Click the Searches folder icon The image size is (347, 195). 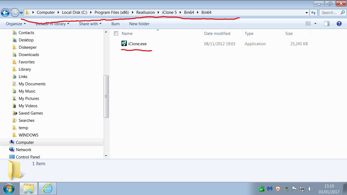(15, 121)
